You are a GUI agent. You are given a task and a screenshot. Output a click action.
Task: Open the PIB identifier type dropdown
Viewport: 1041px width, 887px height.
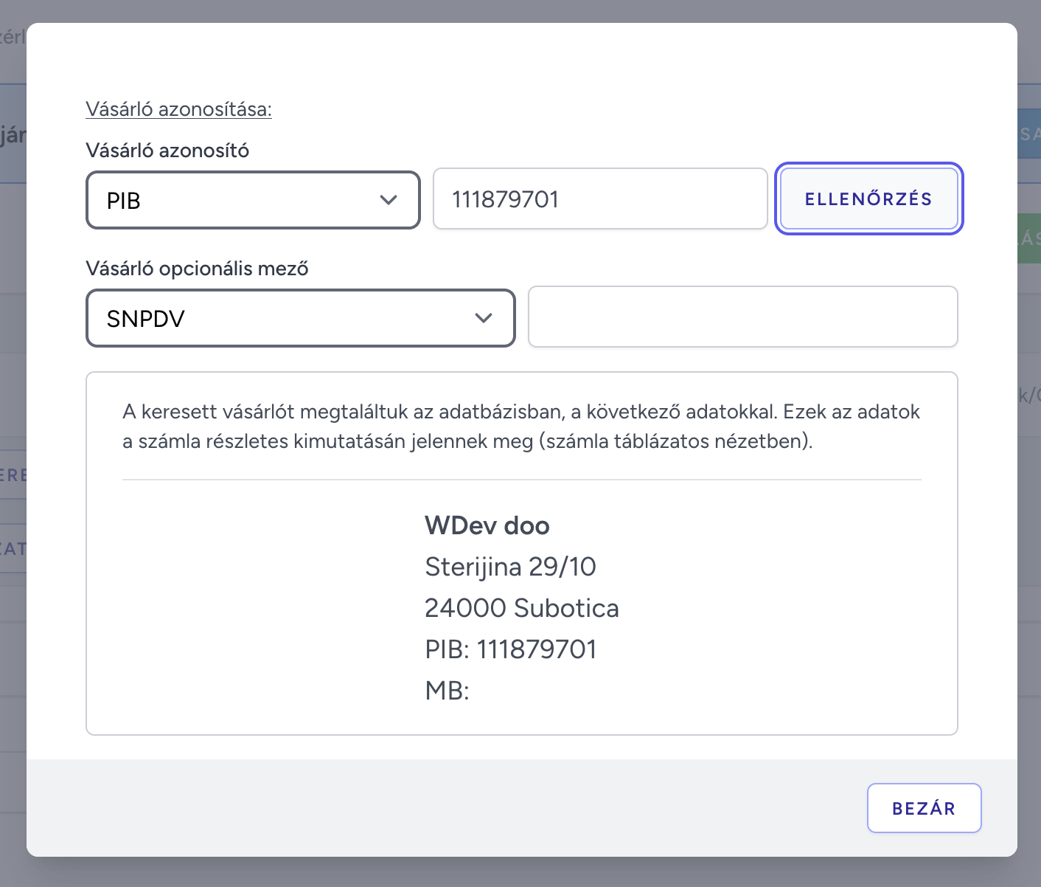click(253, 200)
